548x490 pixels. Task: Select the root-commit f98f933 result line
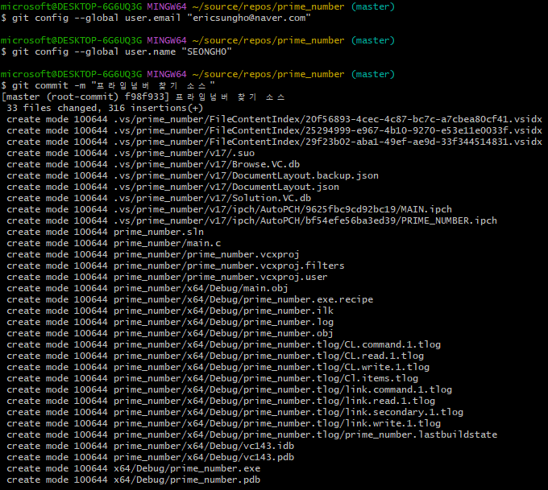pos(143,97)
